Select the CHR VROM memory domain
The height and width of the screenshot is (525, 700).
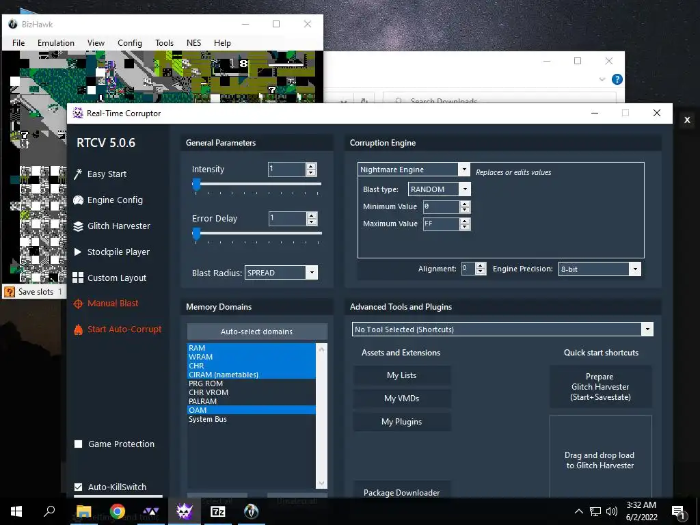tap(252, 392)
